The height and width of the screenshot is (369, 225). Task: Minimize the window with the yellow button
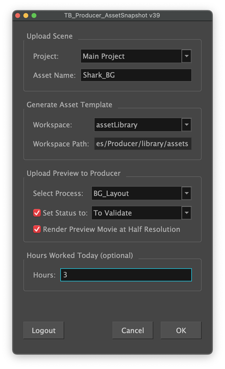coord(26,16)
